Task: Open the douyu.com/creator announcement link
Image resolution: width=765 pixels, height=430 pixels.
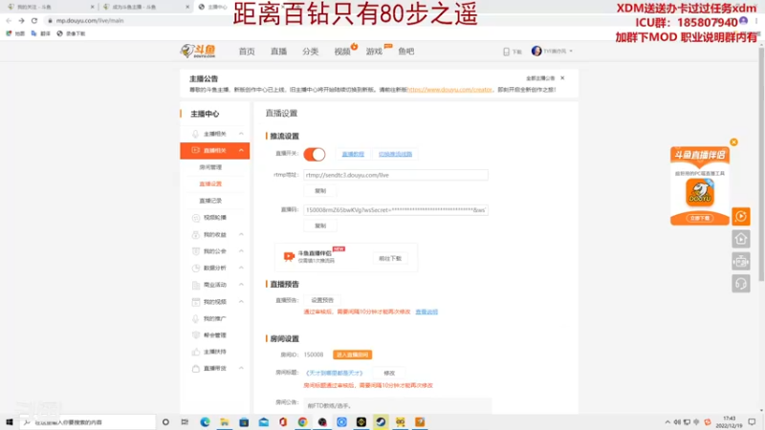Action: (x=449, y=90)
